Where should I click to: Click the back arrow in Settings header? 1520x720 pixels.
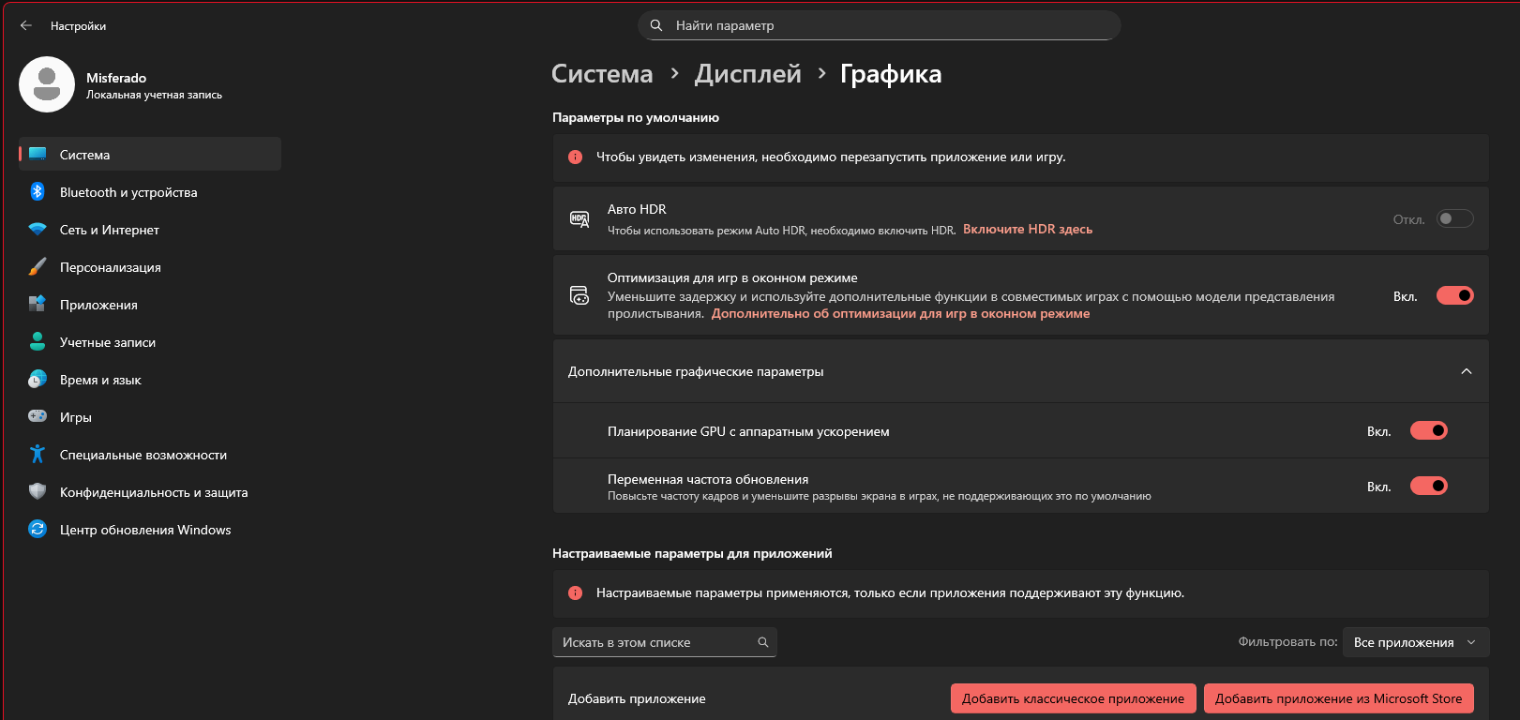coord(26,26)
